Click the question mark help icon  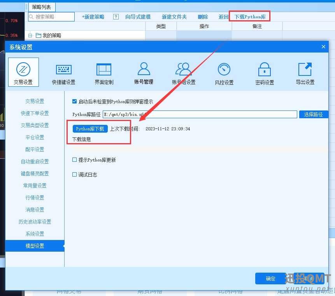[116, 17]
